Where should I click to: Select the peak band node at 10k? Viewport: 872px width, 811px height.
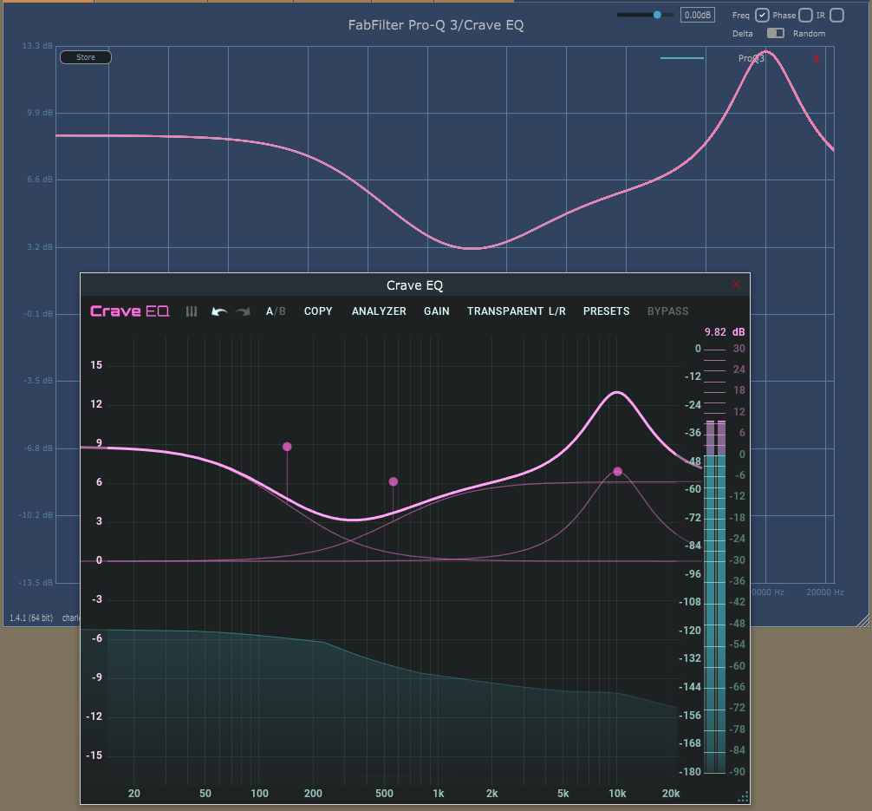[617, 472]
